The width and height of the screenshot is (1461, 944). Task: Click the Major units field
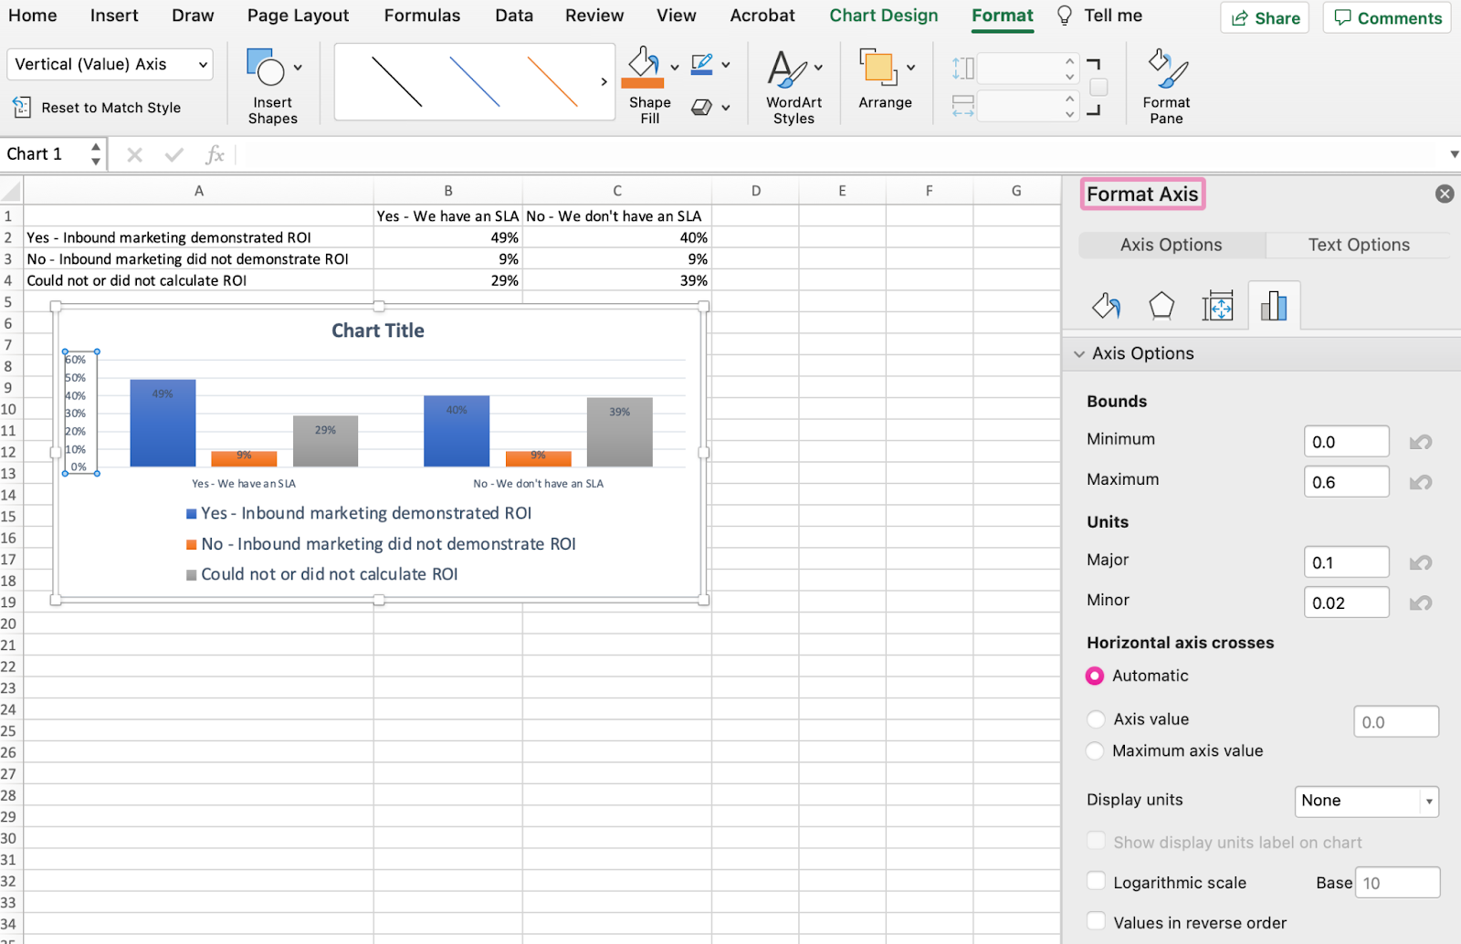pos(1346,563)
